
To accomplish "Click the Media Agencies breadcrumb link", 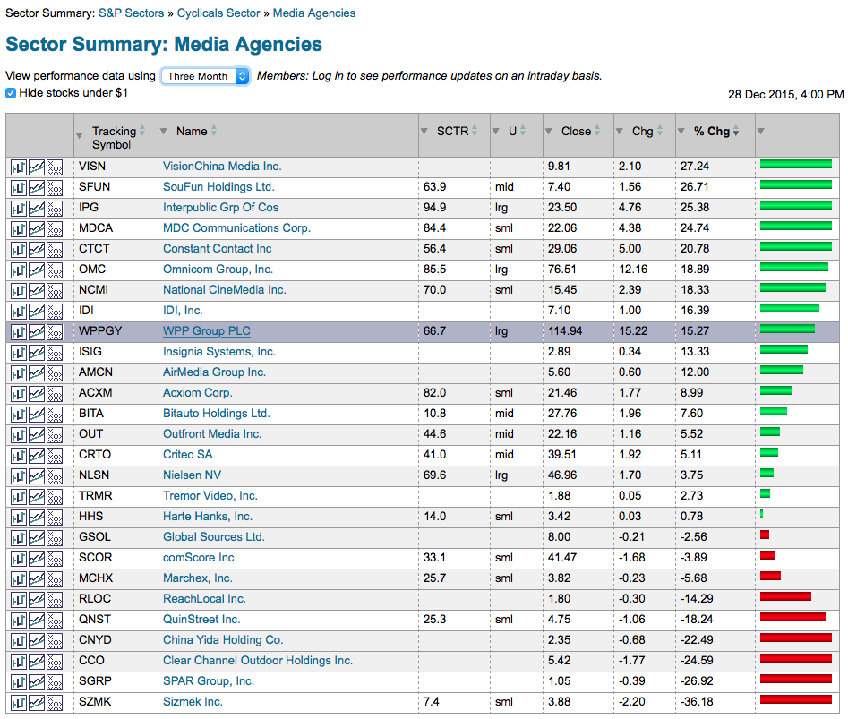I will click(x=314, y=13).
